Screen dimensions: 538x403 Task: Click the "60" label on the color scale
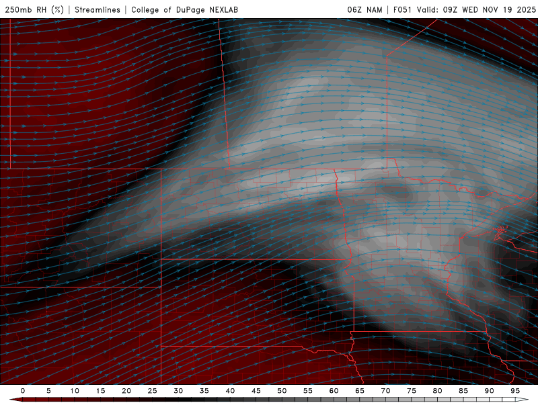(x=334, y=391)
